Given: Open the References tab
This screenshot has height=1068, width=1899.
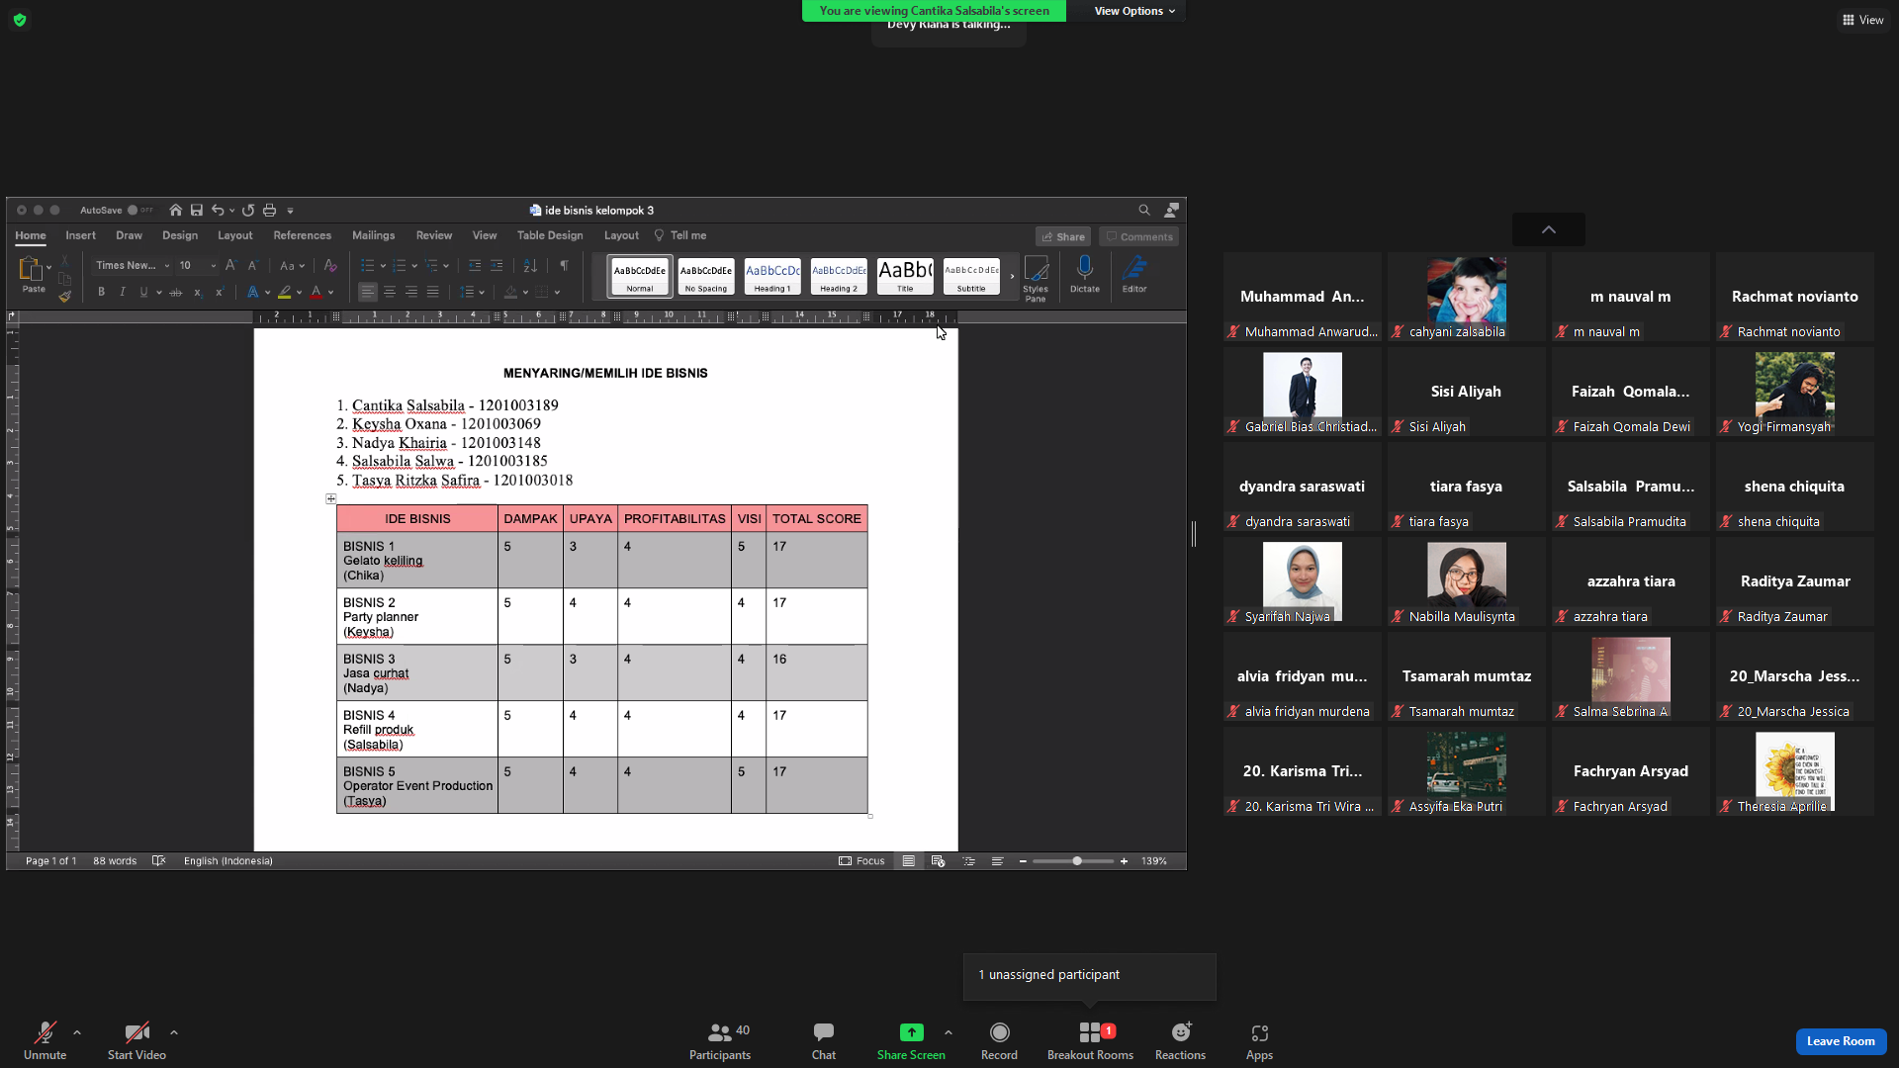Looking at the screenshot, I should (x=302, y=235).
